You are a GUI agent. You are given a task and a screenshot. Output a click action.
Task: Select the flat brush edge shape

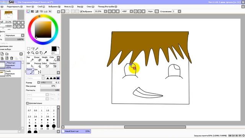tap(58, 78)
